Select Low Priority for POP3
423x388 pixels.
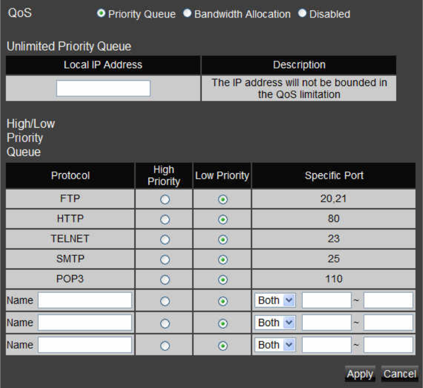pyautogui.click(x=223, y=279)
